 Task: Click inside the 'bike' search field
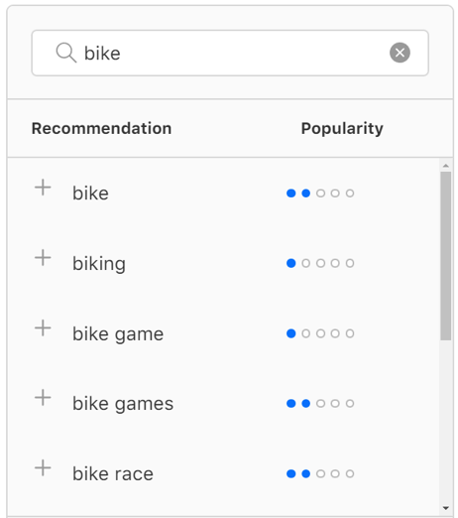(x=230, y=53)
